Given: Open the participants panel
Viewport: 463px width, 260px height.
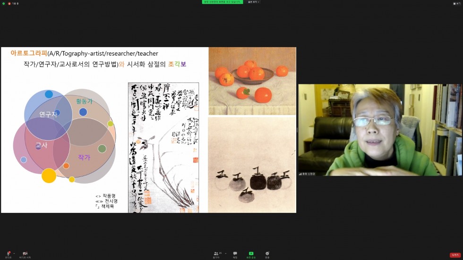Looking at the screenshot, I should pos(216,254).
